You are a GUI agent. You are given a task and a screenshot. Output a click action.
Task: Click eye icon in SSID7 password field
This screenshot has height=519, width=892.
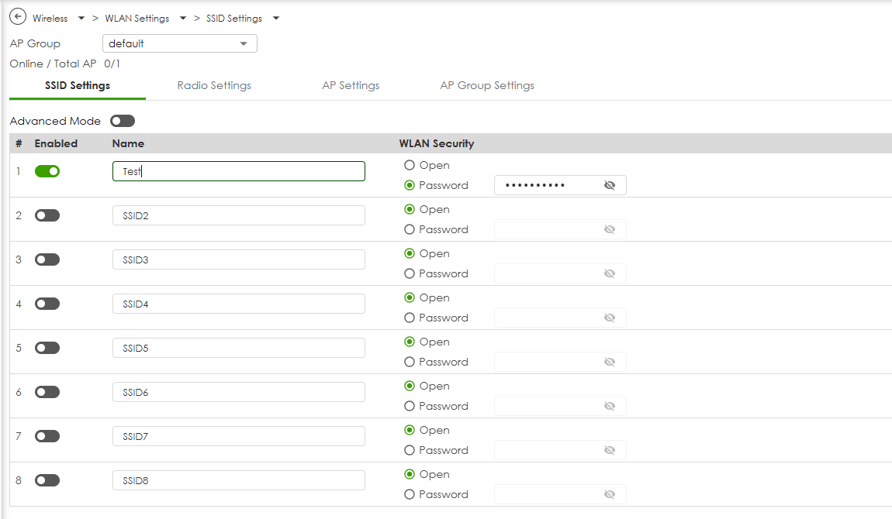[x=609, y=450]
